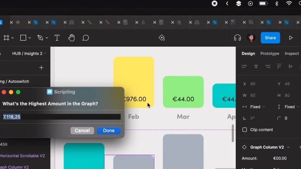The width and height of the screenshot is (301, 169).
Task: Toggle the Clip content checkbox
Action: [x=245, y=130]
